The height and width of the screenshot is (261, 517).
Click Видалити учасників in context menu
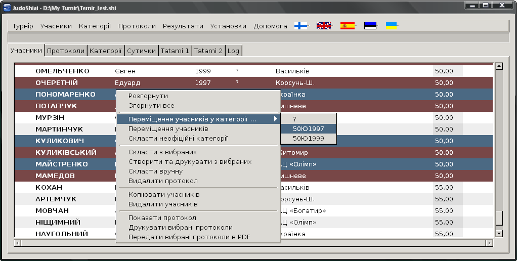tap(163, 204)
